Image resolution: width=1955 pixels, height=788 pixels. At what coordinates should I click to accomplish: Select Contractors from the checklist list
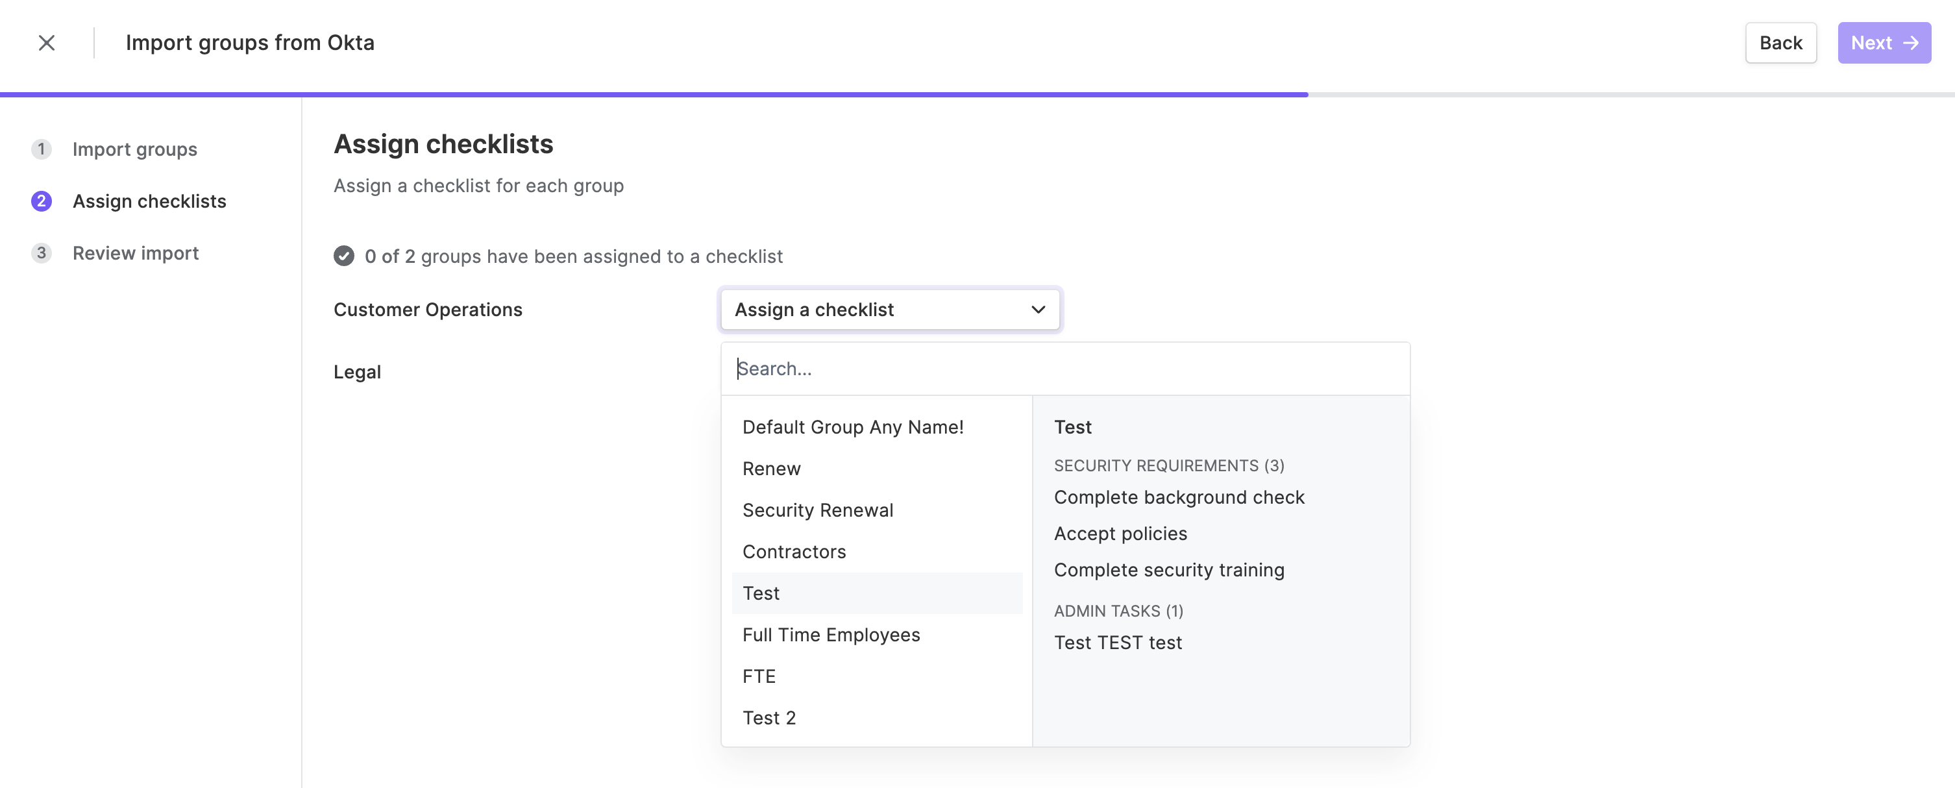(876, 552)
